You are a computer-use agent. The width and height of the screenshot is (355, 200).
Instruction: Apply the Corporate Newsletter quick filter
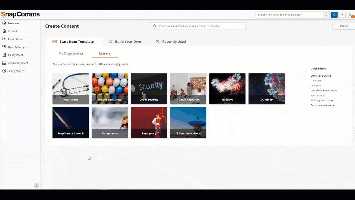[x=323, y=105]
